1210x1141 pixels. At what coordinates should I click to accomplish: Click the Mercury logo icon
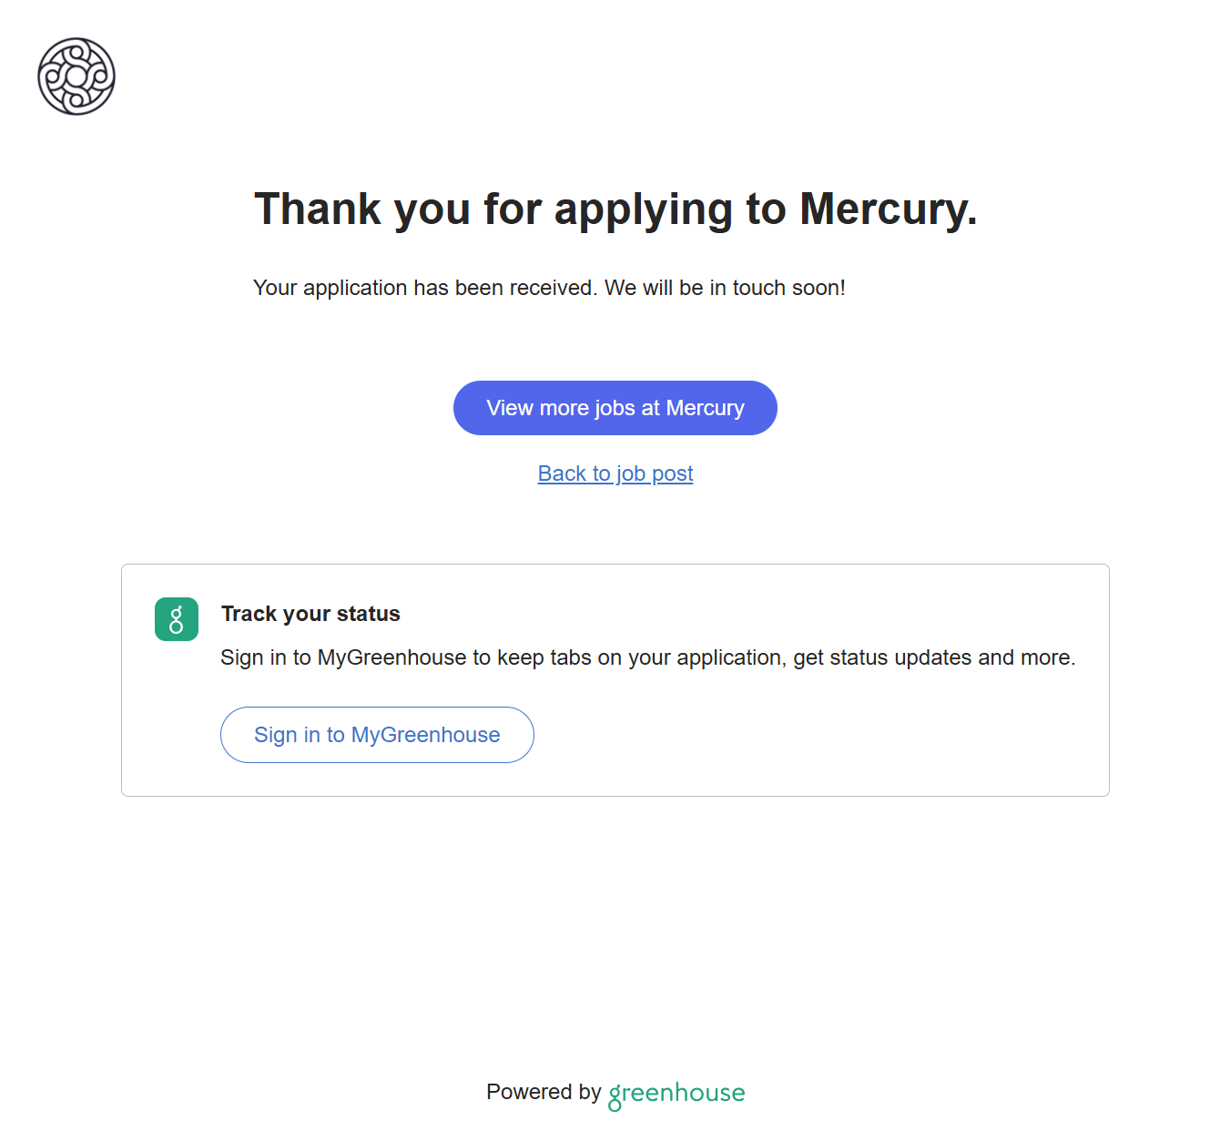[x=76, y=76]
